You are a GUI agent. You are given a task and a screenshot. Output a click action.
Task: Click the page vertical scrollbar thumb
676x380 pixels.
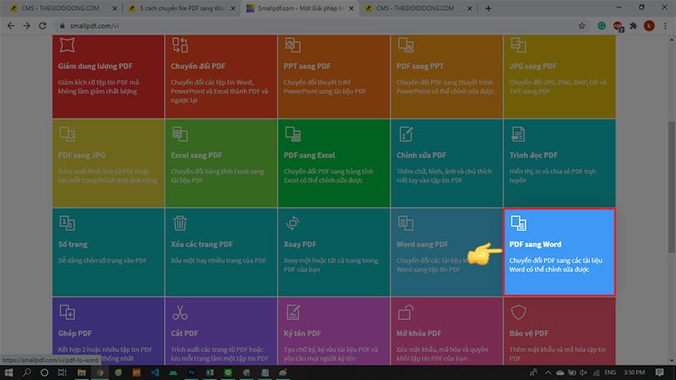pyautogui.click(x=671, y=187)
